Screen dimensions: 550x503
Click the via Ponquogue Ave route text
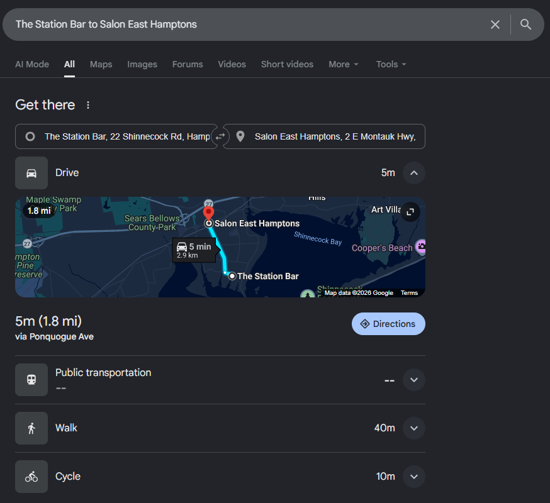(x=54, y=336)
